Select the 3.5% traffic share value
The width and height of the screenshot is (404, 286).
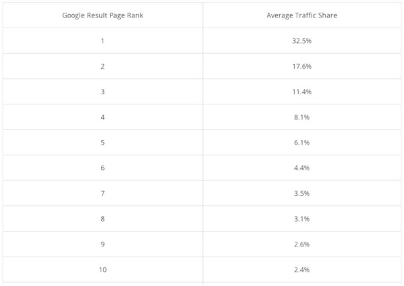point(302,193)
